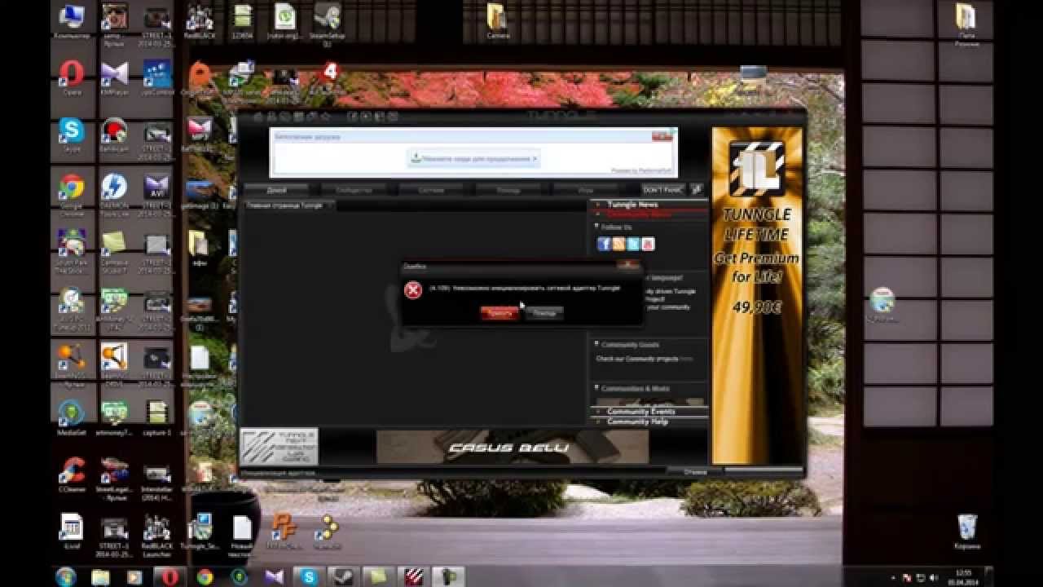Open the Bandicam desktop shortcut

(x=114, y=135)
